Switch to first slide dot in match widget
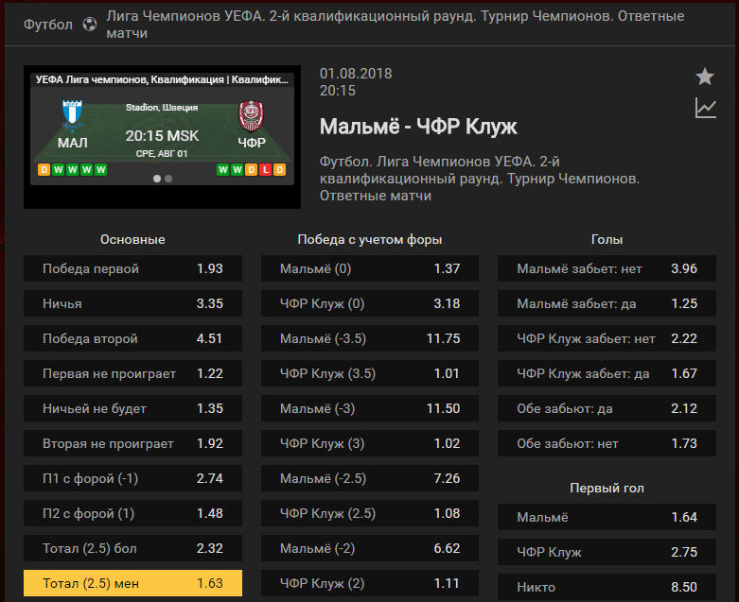Screen dimensions: 739x602 157,179
